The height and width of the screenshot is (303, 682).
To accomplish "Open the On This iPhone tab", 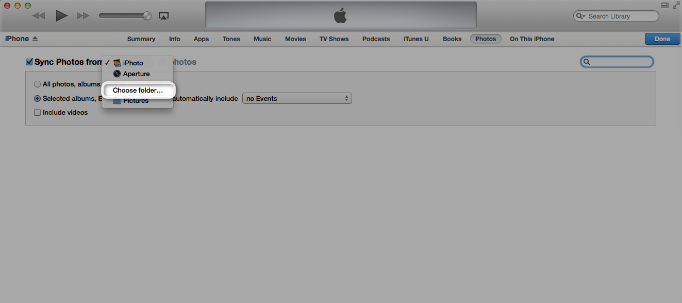I will coord(532,39).
